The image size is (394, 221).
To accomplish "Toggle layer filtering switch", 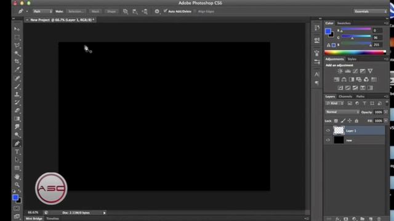I will click(387, 103).
